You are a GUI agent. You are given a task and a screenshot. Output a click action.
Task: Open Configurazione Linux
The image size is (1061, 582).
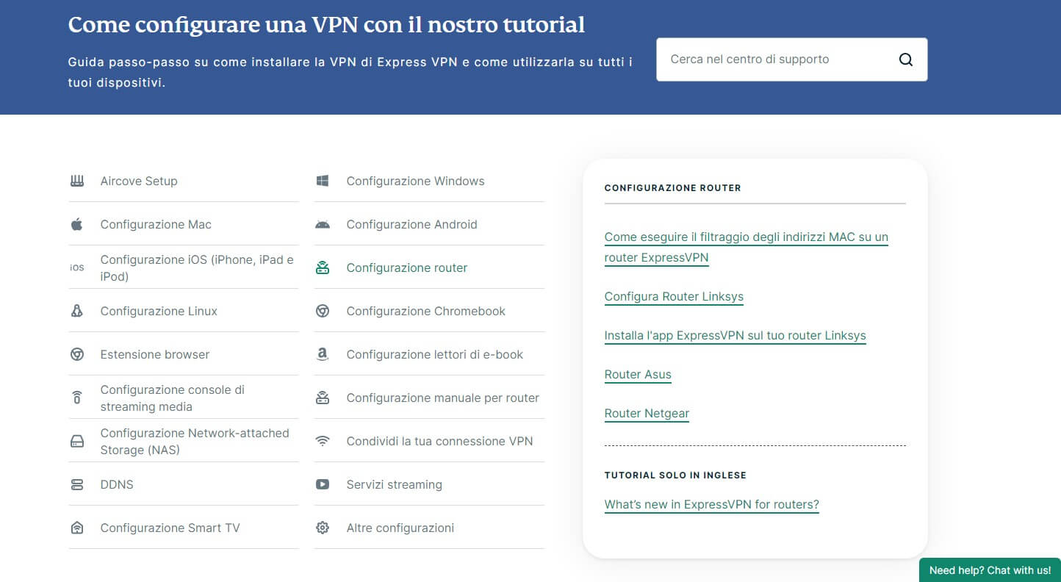159,311
